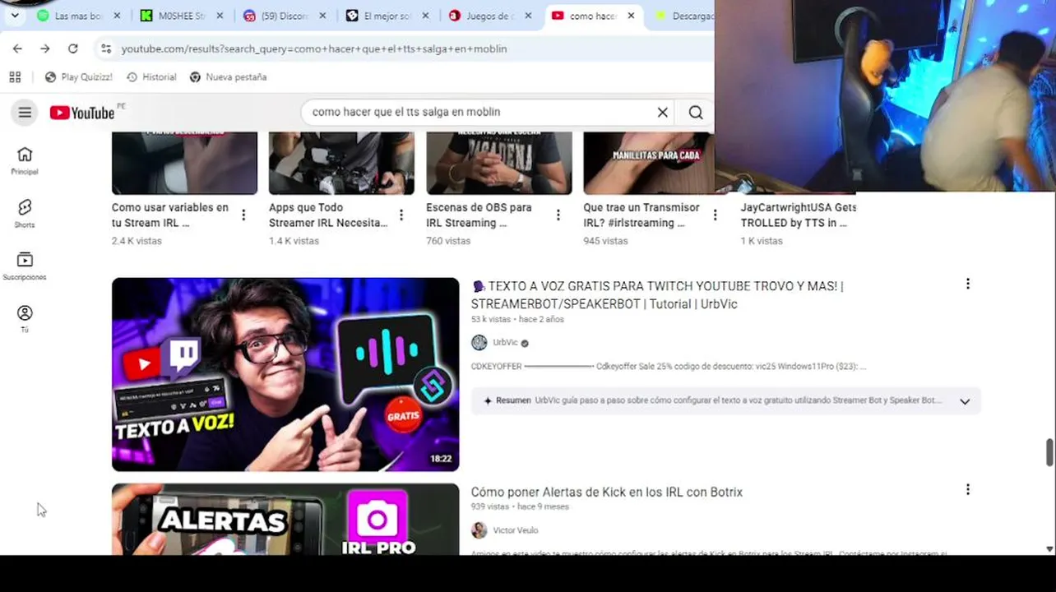The width and height of the screenshot is (1056, 592).
Task: Play the TEXTO A VOZ video thumbnail
Action: tap(285, 375)
